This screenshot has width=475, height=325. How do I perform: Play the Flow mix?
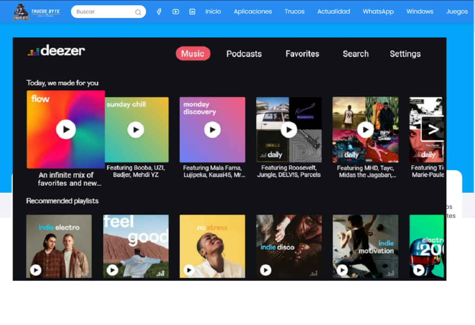[66, 129]
